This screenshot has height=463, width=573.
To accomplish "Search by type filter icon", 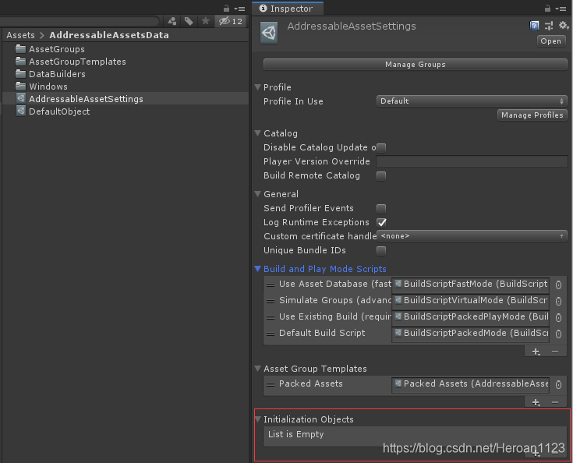I will [x=172, y=21].
